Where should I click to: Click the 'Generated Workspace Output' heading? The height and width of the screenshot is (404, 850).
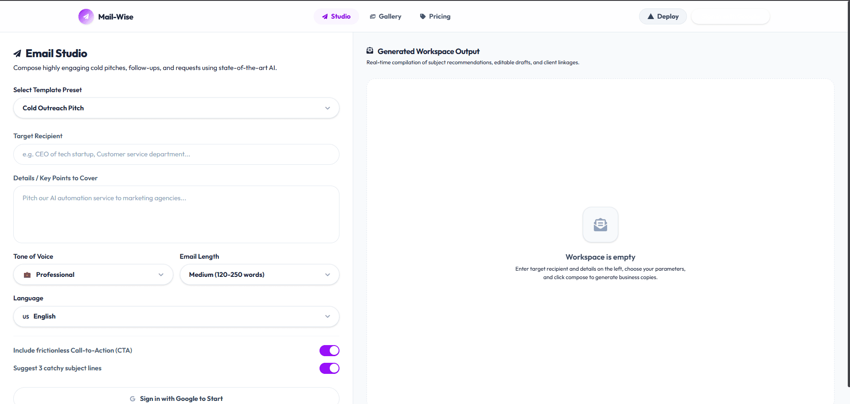point(429,51)
